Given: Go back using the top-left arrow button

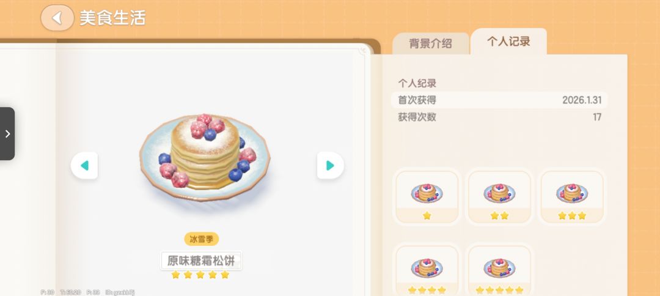Looking at the screenshot, I should pyautogui.click(x=57, y=18).
